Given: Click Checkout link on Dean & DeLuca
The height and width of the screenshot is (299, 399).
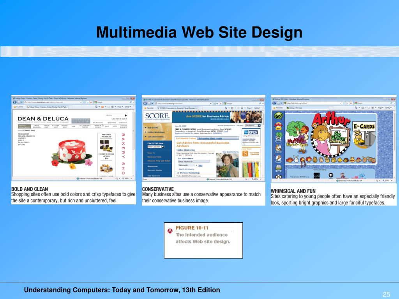Looking at the screenshot, I should coord(123,123).
